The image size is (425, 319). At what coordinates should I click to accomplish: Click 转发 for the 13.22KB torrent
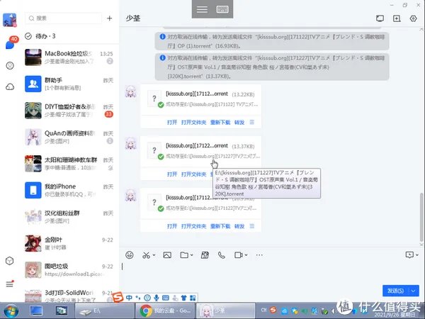coord(239,123)
